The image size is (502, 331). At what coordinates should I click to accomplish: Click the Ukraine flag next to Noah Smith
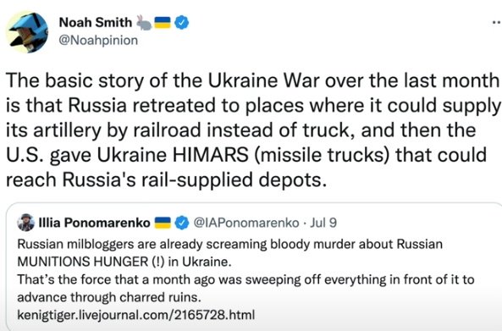163,22
